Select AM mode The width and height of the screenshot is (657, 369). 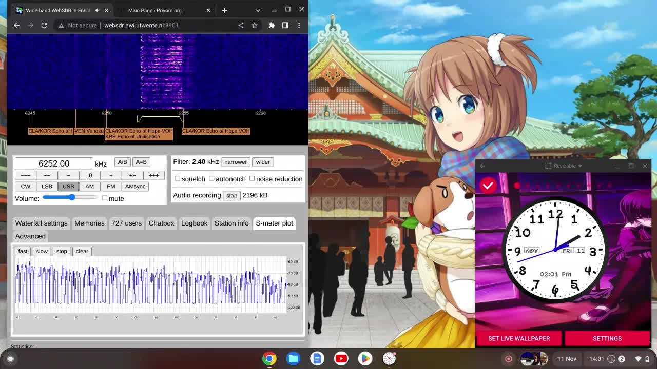89,186
